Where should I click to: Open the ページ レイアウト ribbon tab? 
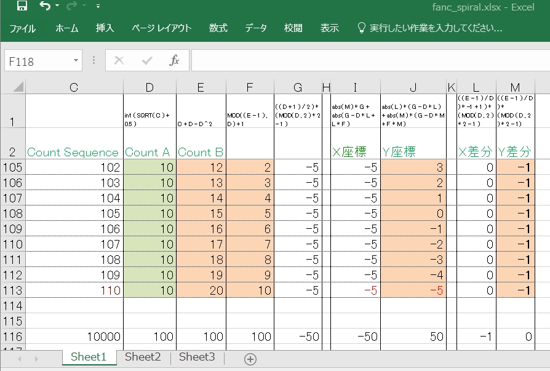tap(161, 28)
